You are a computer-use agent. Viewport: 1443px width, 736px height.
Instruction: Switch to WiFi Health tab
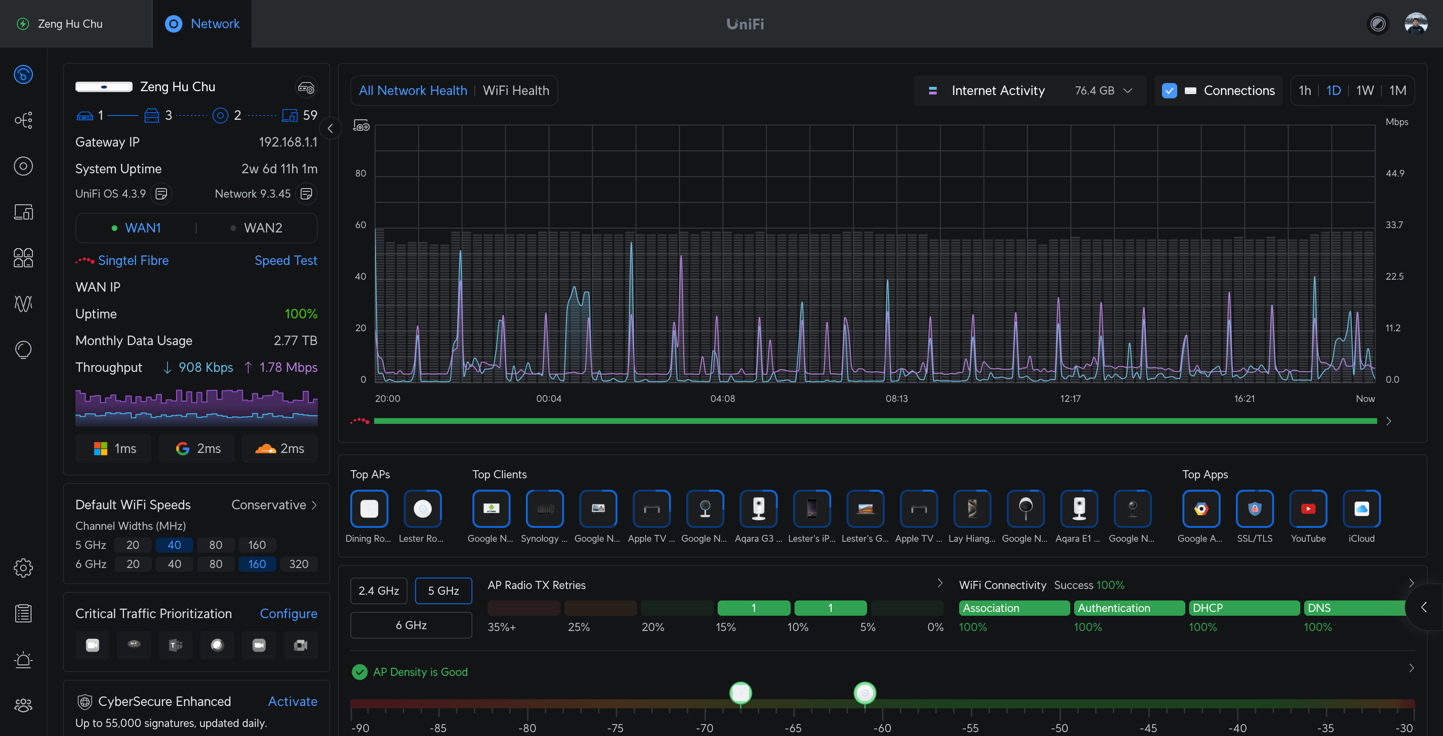click(516, 91)
